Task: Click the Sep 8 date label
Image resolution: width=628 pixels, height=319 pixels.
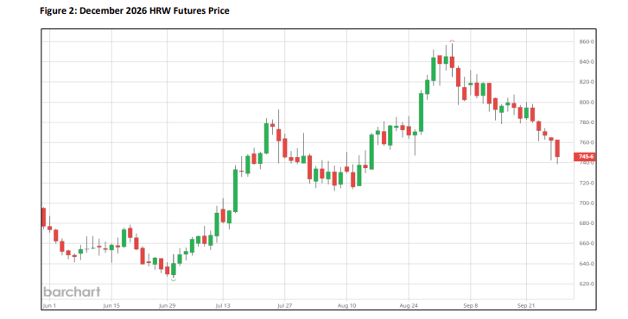Action: [x=471, y=306]
